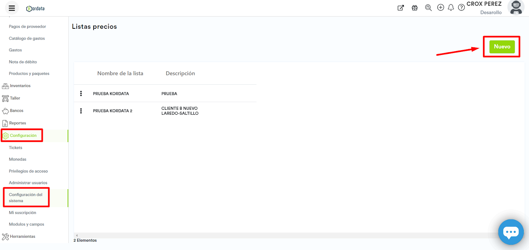
Task: Open Privilegios de acceso menu item
Action: tap(28, 171)
